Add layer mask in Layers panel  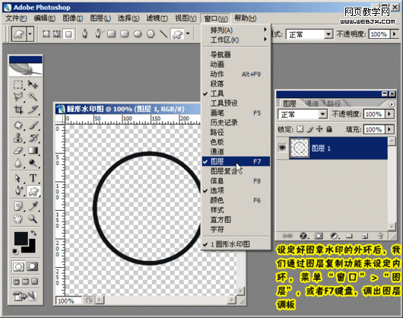pyautogui.click(x=319, y=236)
